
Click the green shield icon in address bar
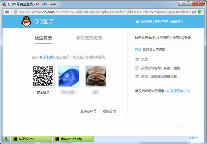coord(200,12)
